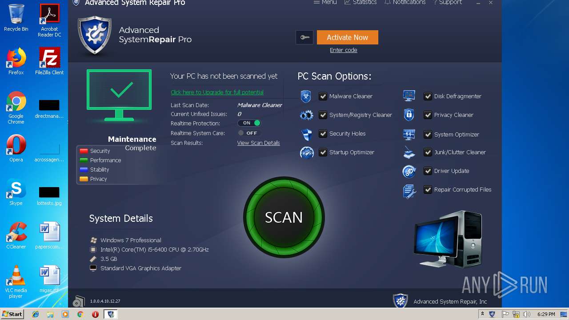Click the Disk Defragmenter monitor icon

click(409, 96)
